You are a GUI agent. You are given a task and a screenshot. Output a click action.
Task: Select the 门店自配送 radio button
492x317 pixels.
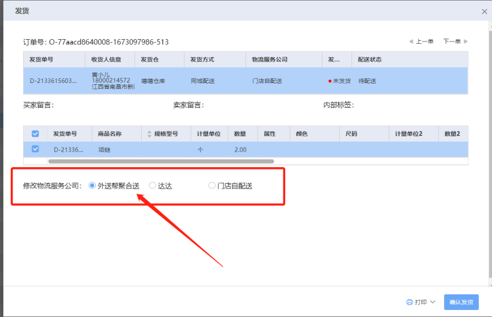pos(212,185)
